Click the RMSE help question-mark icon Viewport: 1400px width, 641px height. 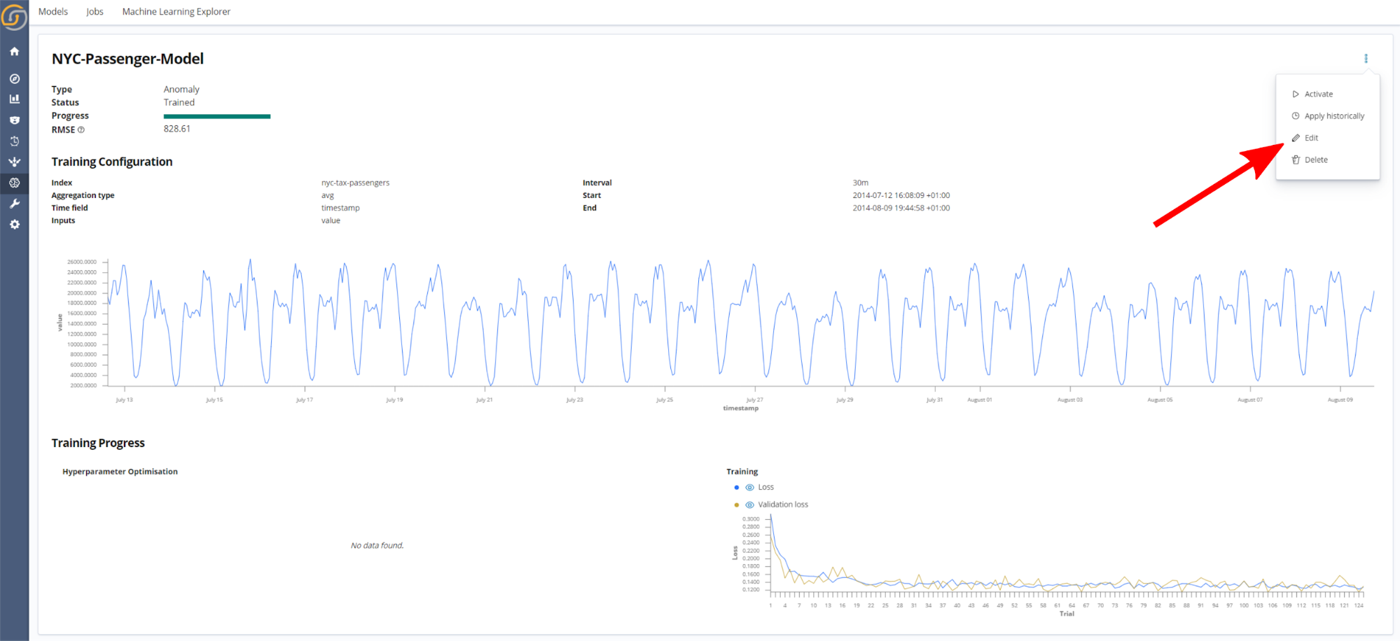[81, 129]
